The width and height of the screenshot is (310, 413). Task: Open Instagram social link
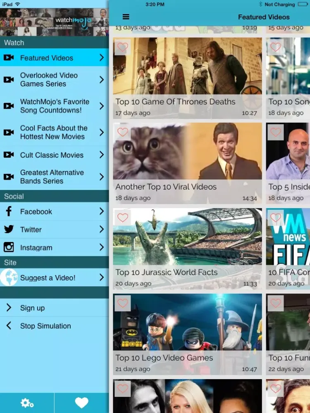[x=54, y=247]
